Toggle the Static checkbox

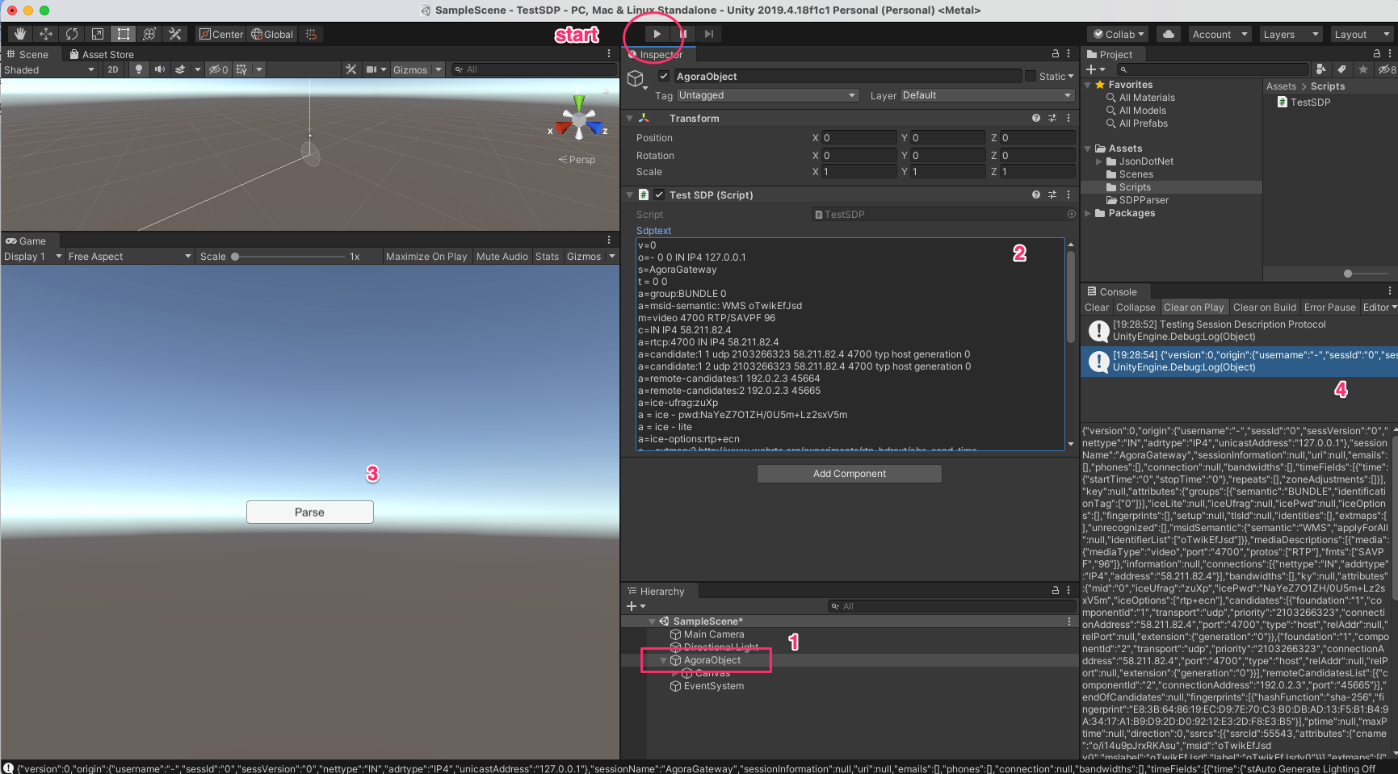tap(1031, 76)
